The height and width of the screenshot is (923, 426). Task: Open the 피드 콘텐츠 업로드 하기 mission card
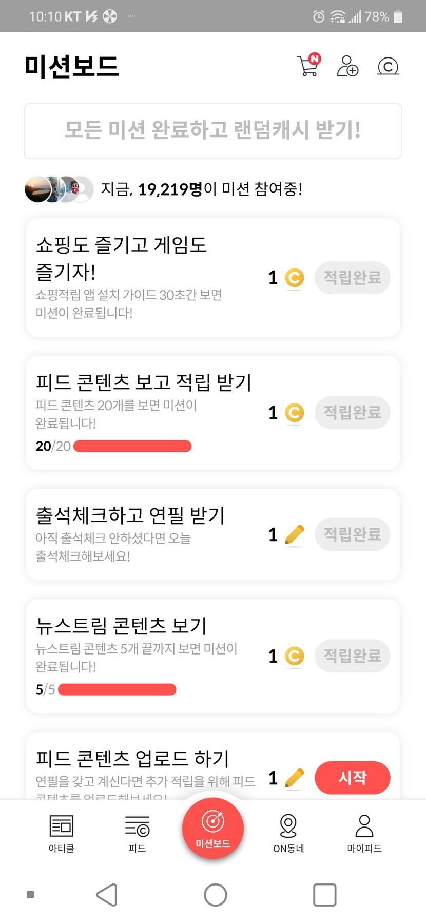[144, 765]
